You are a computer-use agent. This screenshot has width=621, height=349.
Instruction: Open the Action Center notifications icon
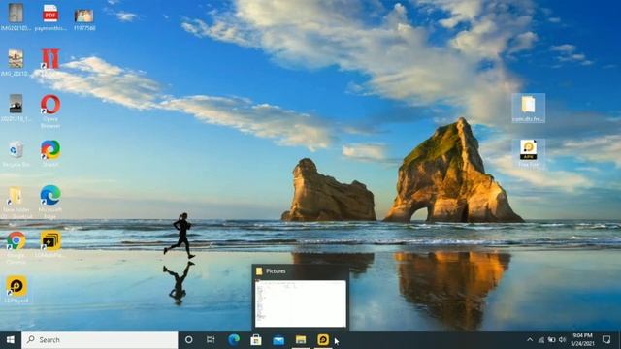605,340
